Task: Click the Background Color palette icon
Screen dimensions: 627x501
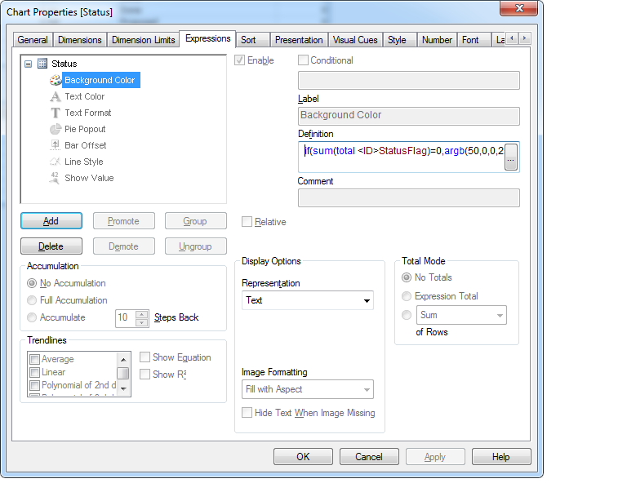Action: coord(56,80)
